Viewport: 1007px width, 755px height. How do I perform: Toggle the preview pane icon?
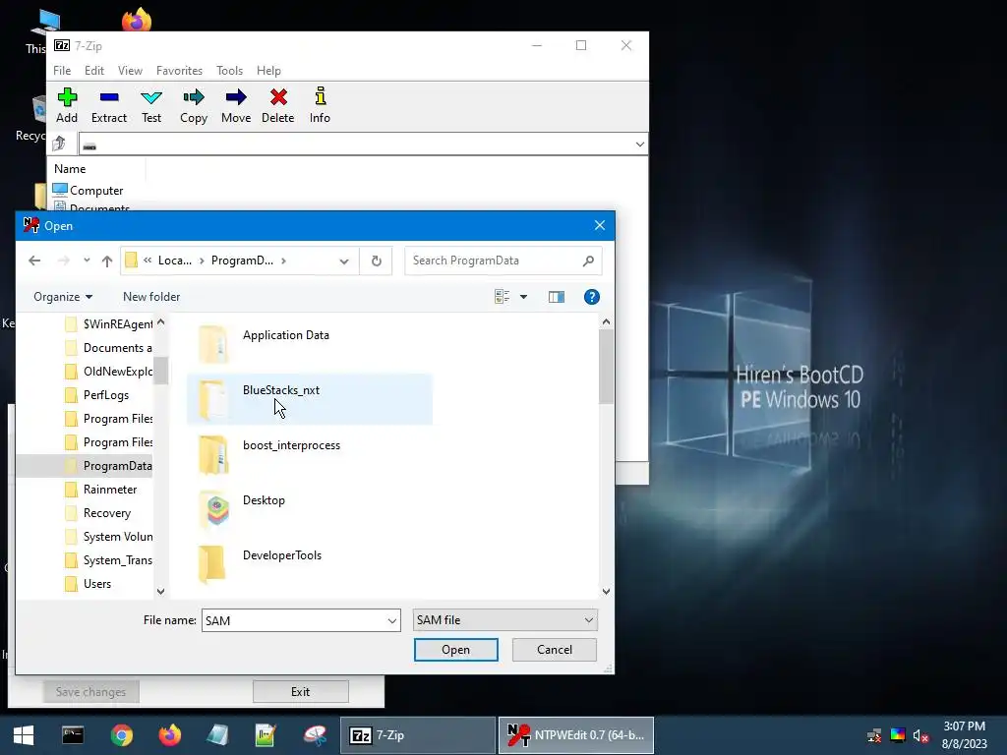(557, 297)
